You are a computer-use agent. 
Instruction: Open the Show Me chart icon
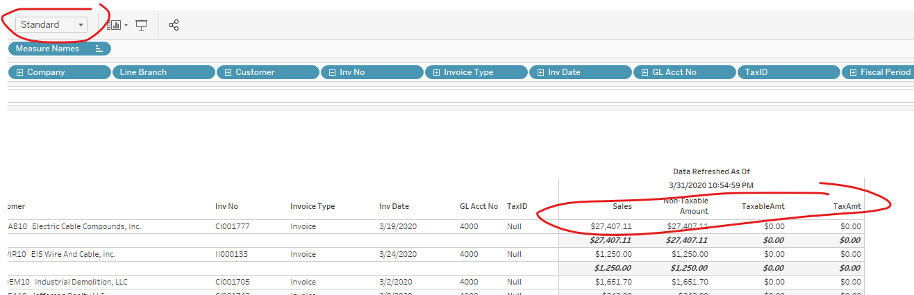coord(114,25)
